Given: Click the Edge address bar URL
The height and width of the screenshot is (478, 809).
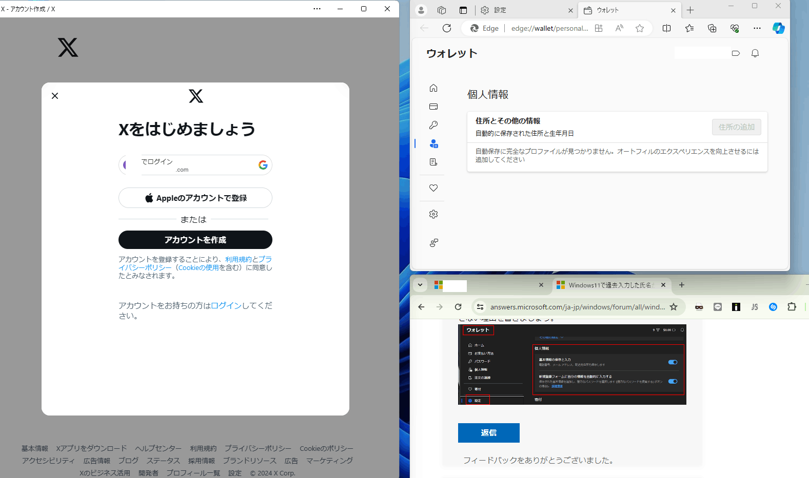Looking at the screenshot, I should click(549, 28).
